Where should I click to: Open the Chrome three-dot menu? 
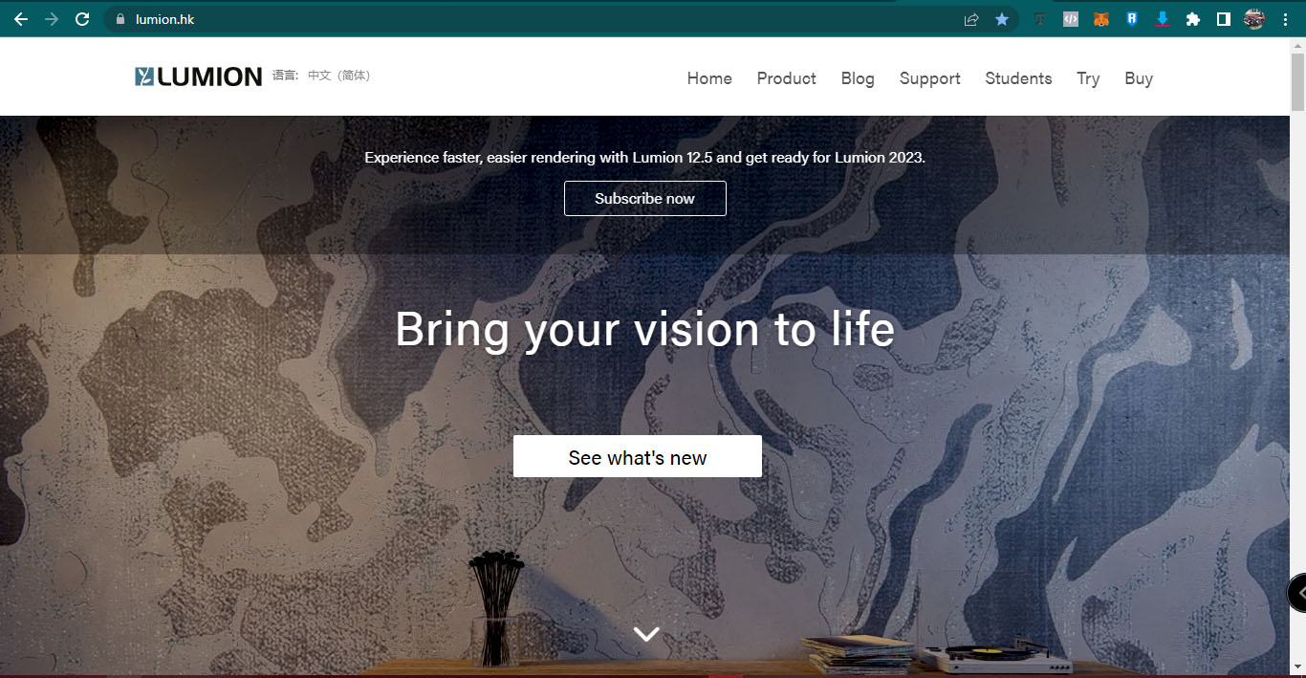[1285, 19]
